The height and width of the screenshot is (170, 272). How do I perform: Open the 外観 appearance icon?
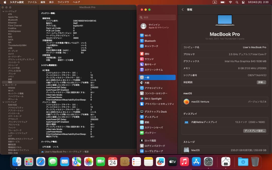coord(142,83)
